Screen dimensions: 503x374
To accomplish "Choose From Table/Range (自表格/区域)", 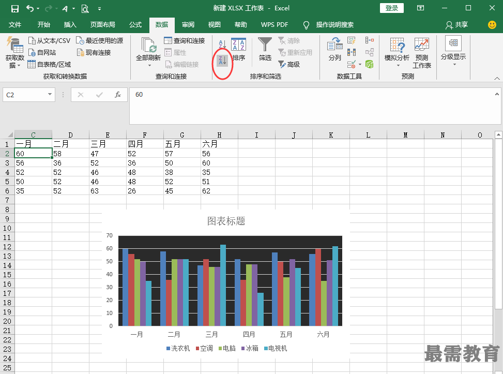I will pyautogui.click(x=49, y=65).
